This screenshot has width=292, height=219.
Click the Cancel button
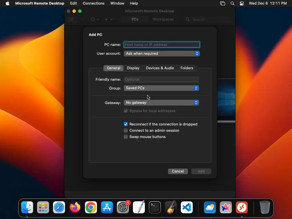click(x=178, y=171)
